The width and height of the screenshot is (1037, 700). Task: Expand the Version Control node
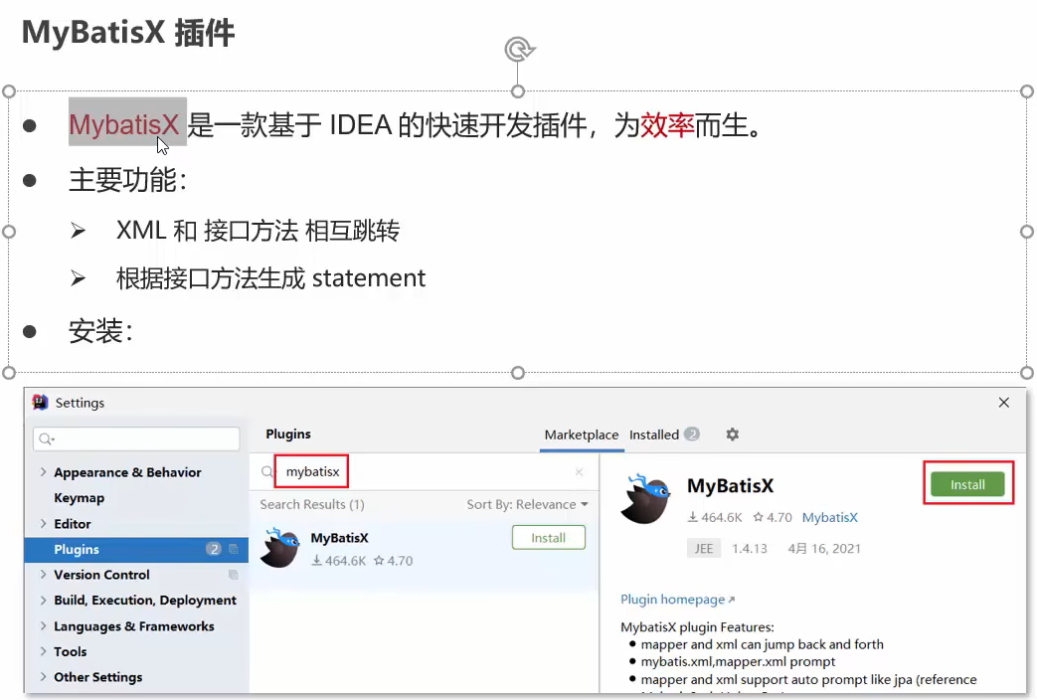[43, 575]
